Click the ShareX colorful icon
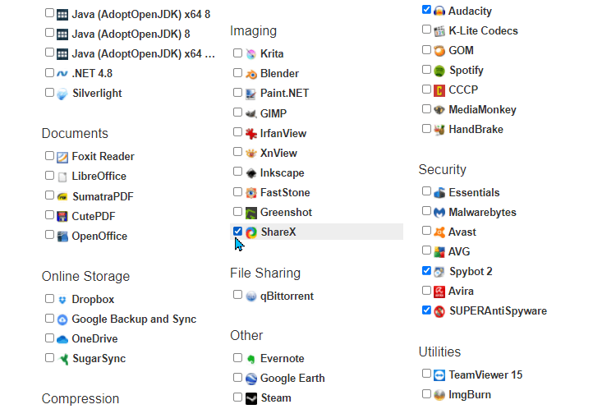The width and height of the screenshot is (616, 409). (x=251, y=232)
